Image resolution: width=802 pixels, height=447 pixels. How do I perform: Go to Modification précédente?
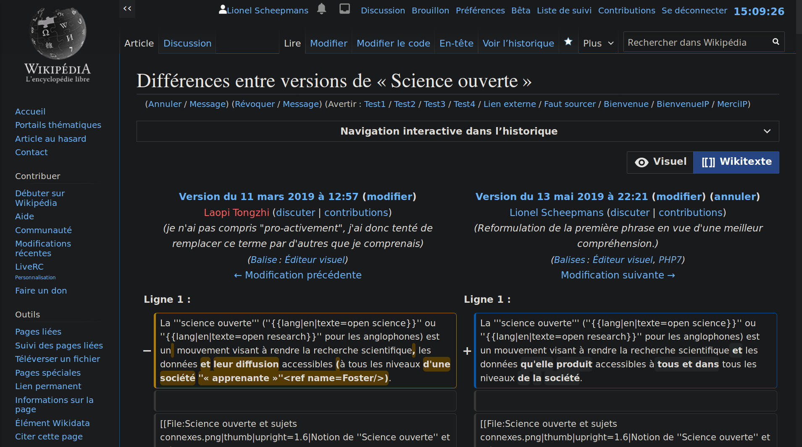298,275
